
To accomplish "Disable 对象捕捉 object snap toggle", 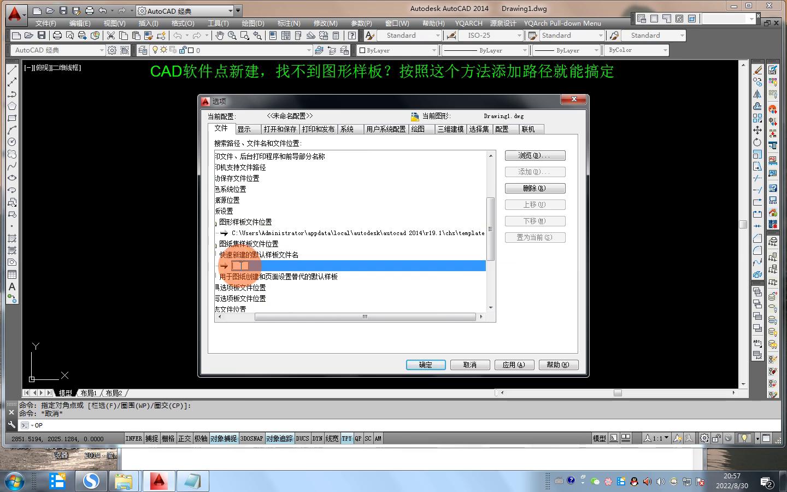I will click(224, 438).
